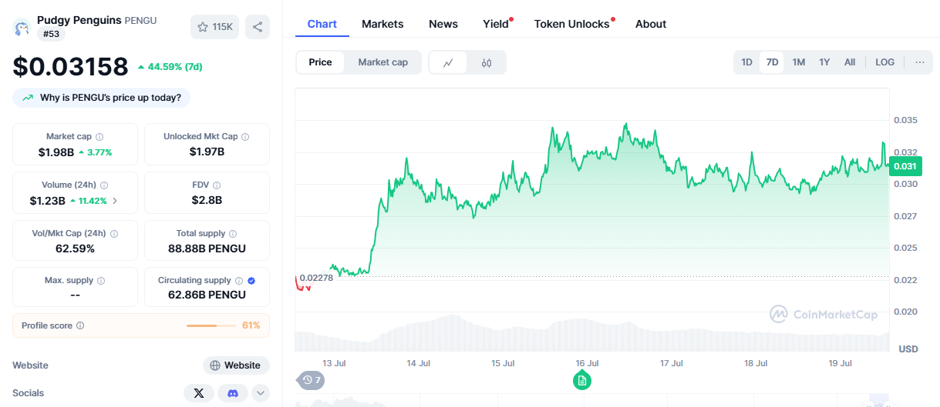940x407 pixels.
Task: Click the 62.86B PENGU circulating supply value
Action: 207,295
